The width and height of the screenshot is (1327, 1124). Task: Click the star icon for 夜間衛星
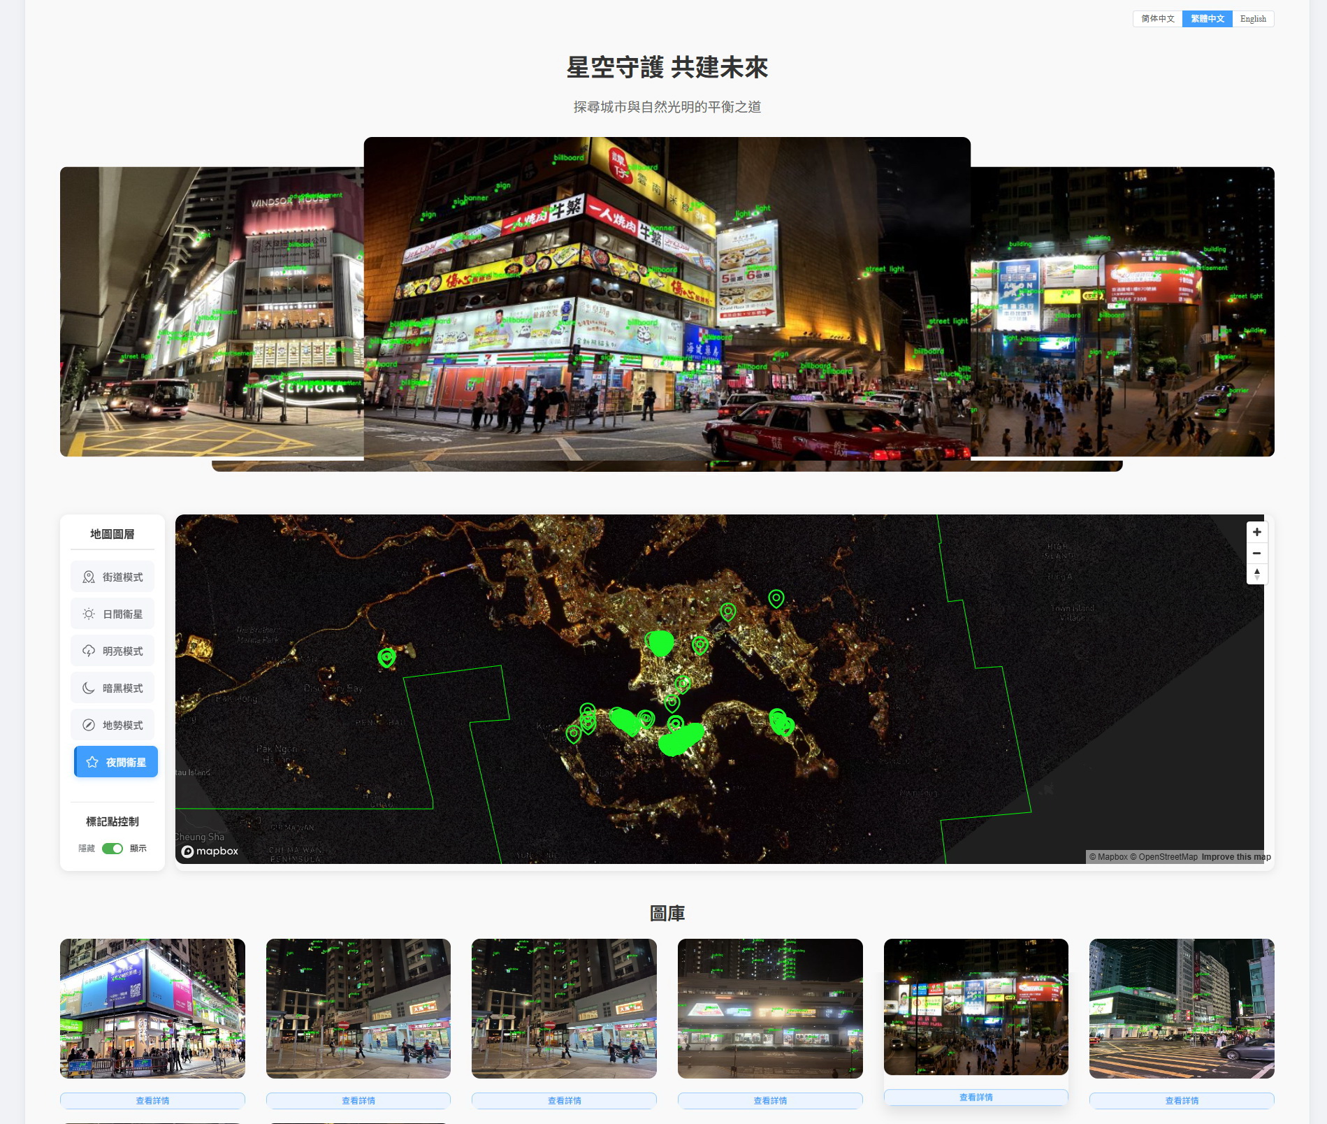click(92, 762)
